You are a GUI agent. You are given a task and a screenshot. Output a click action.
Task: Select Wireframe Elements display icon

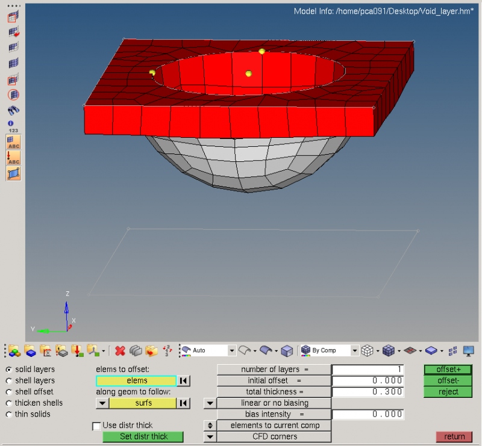368,350
